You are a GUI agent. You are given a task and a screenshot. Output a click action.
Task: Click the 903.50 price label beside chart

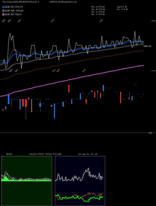click(x=147, y=46)
